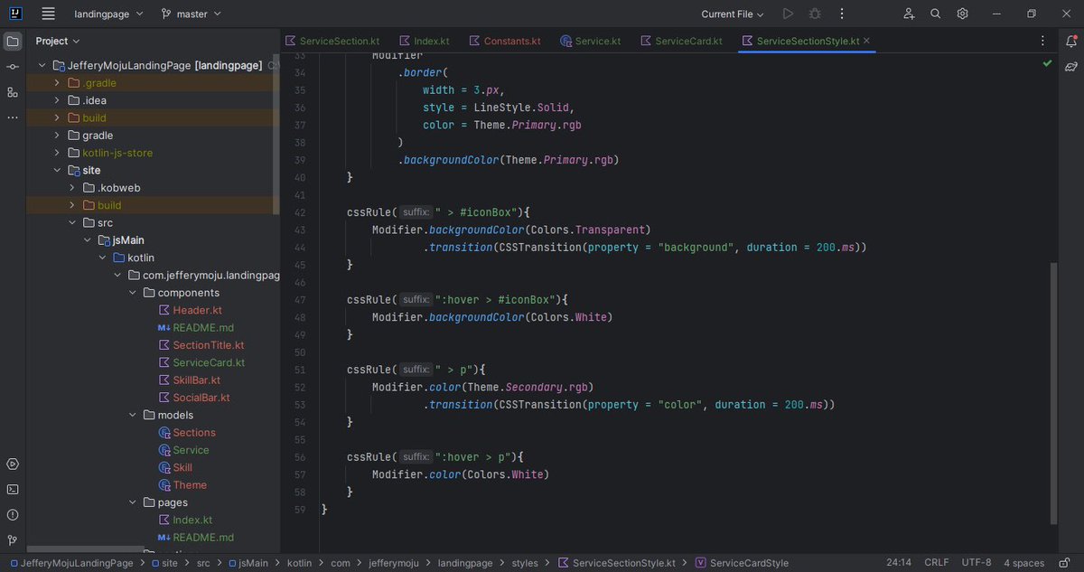Switch to Constants.kt tab

point(504,41)
